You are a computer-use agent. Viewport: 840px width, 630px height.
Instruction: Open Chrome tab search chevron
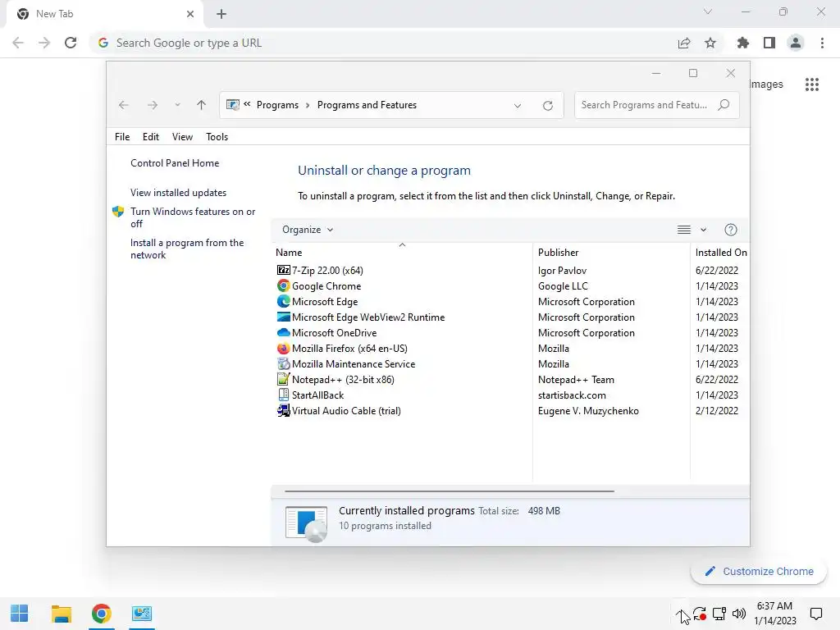pos(708,11)
